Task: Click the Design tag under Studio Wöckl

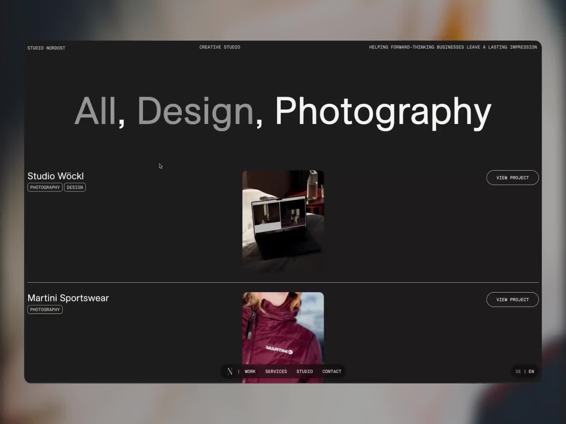Action: pyautogui.click(x=75, y=187)
